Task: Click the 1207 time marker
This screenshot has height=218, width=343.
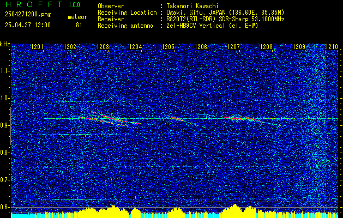Action: (x=233, y=47)
